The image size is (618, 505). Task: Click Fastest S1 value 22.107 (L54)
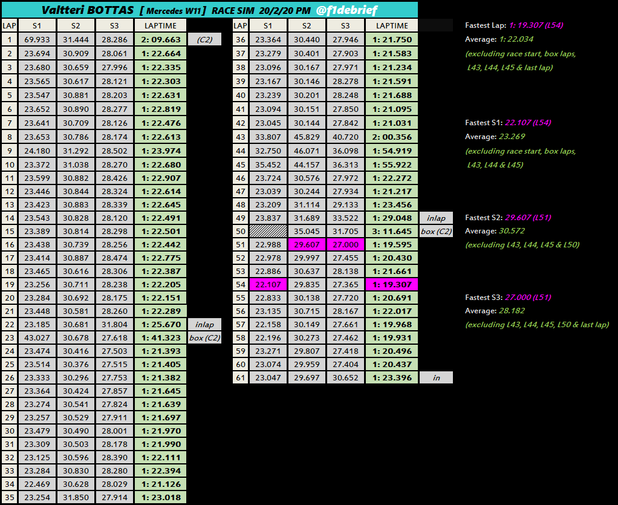[x=528, y=123]
